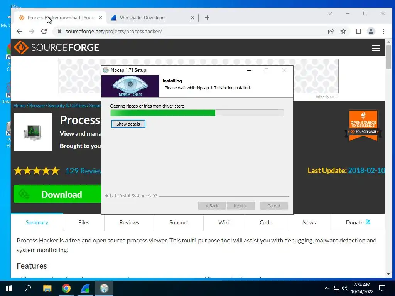
Task: Close the Wireshark Download tab
Action: click(192, 18)
